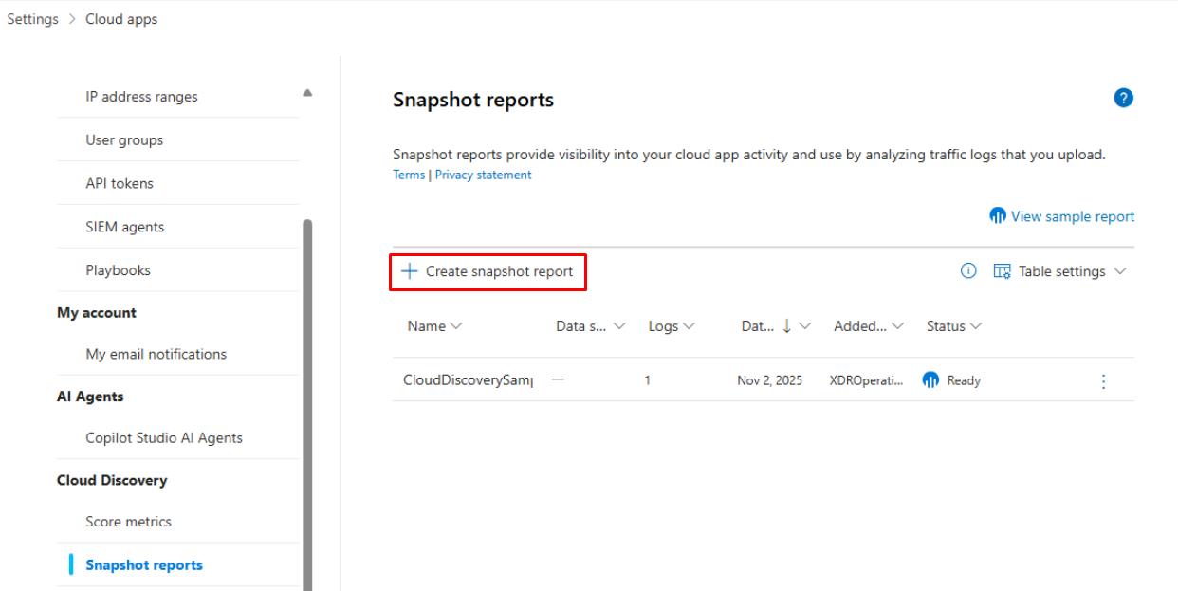The image size is (1178, 591).
Task: Open Copilot Studio AI Agents settings
Action: [164, 438]
